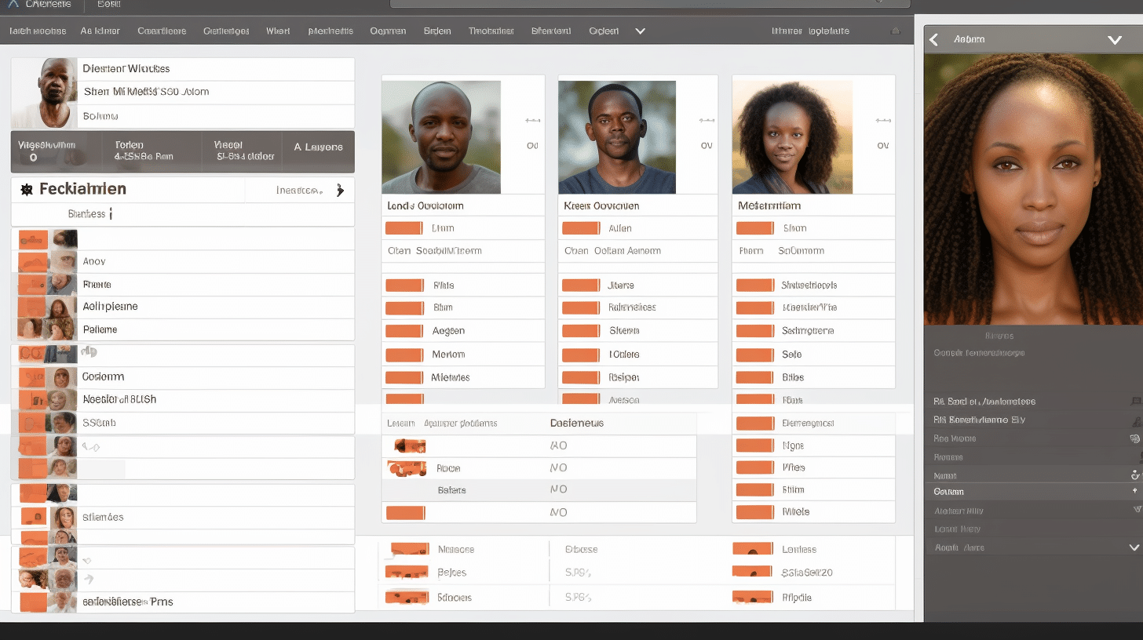Open the Oornen menu

388,31
